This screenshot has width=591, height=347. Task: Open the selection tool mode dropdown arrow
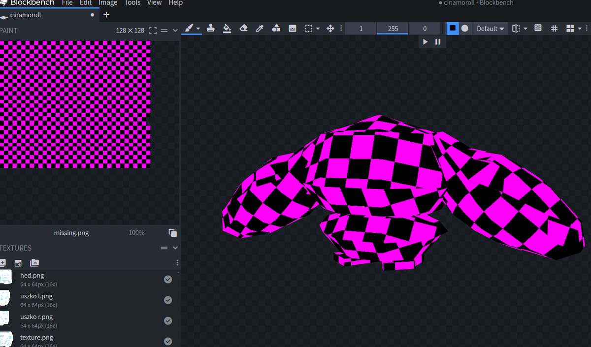318,29
